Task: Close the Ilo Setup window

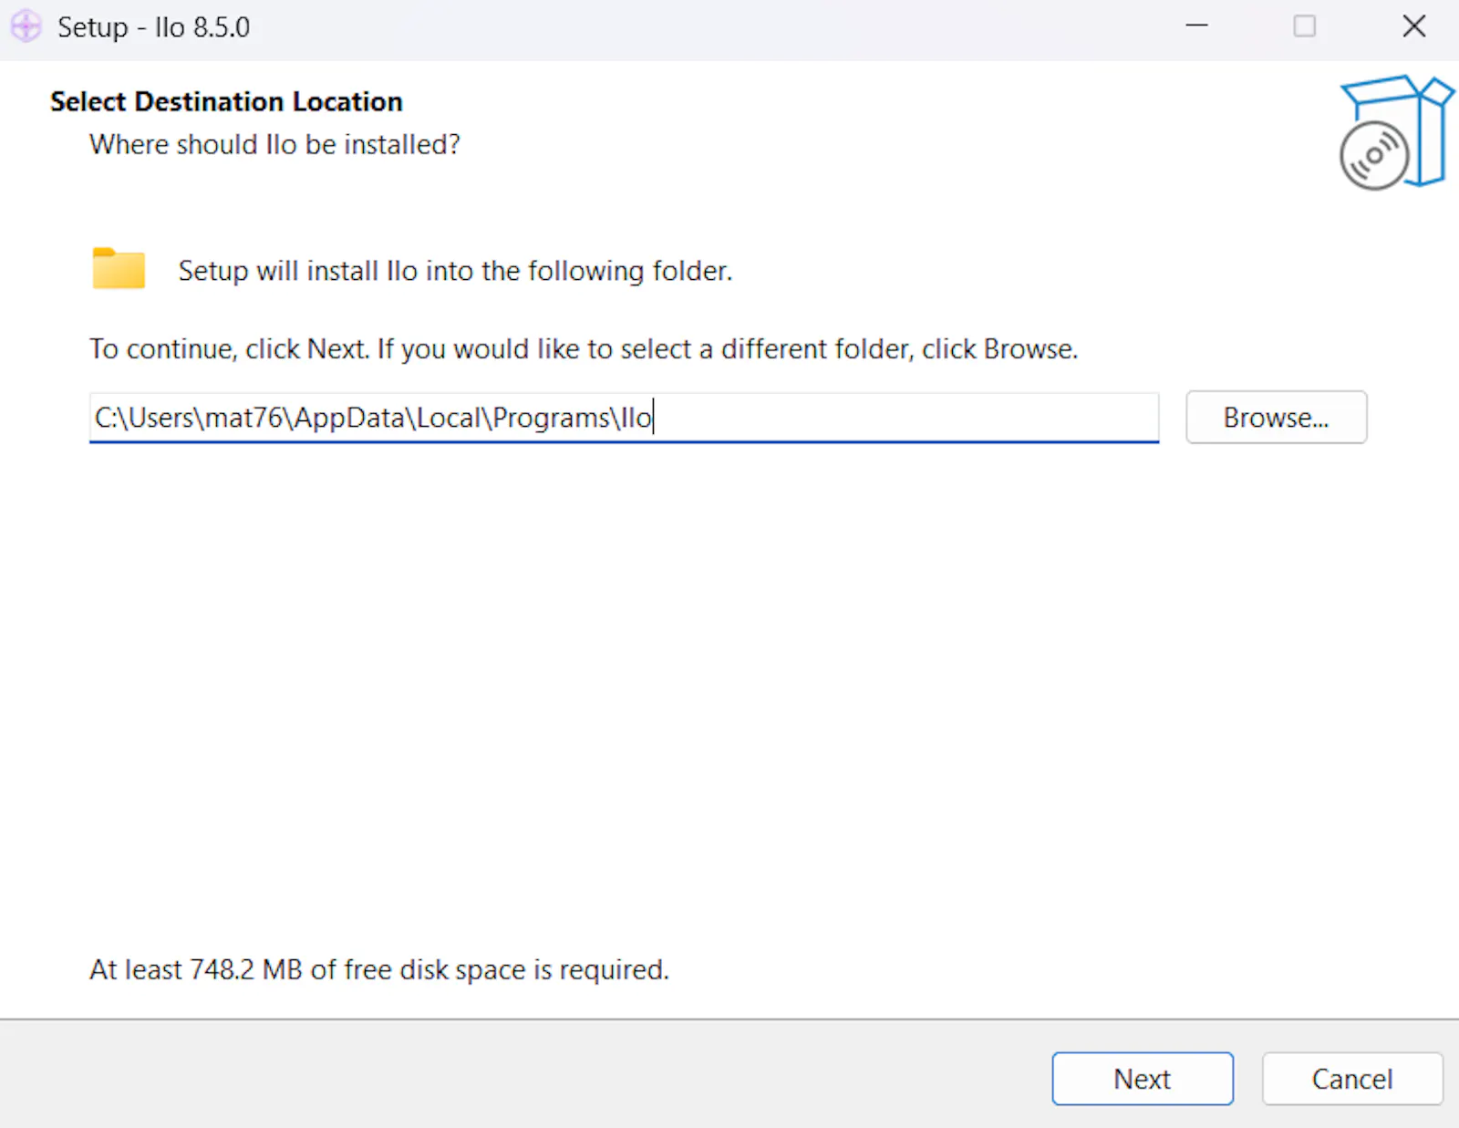Action: 1413,26
